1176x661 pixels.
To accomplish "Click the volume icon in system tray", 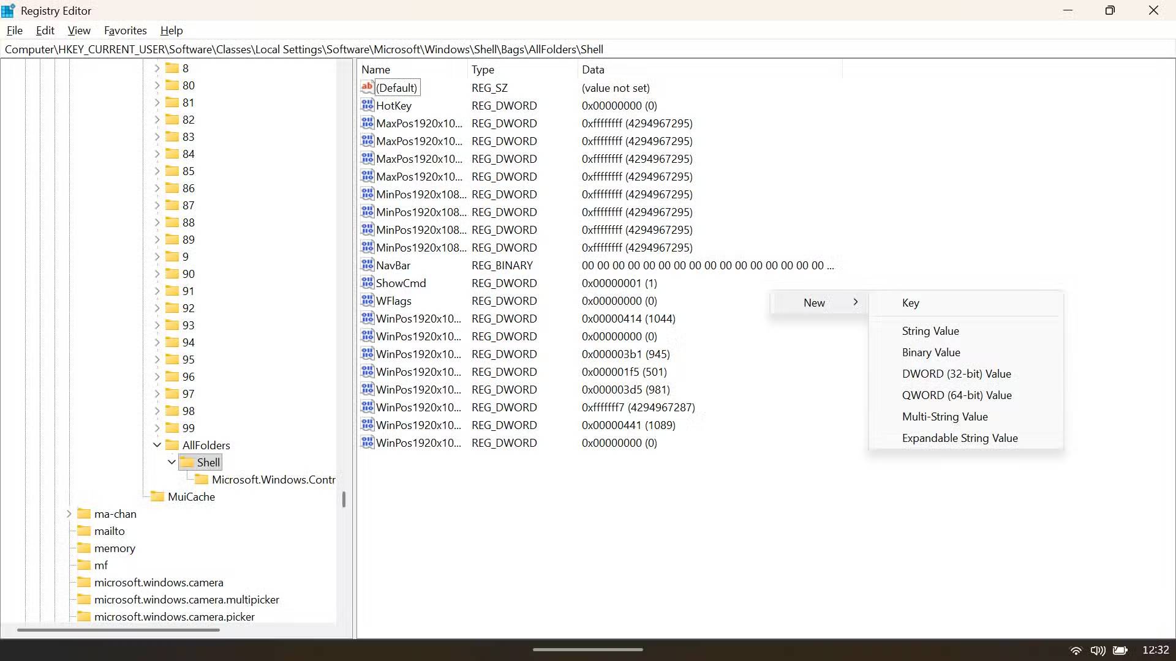I will pos(1098,650).
